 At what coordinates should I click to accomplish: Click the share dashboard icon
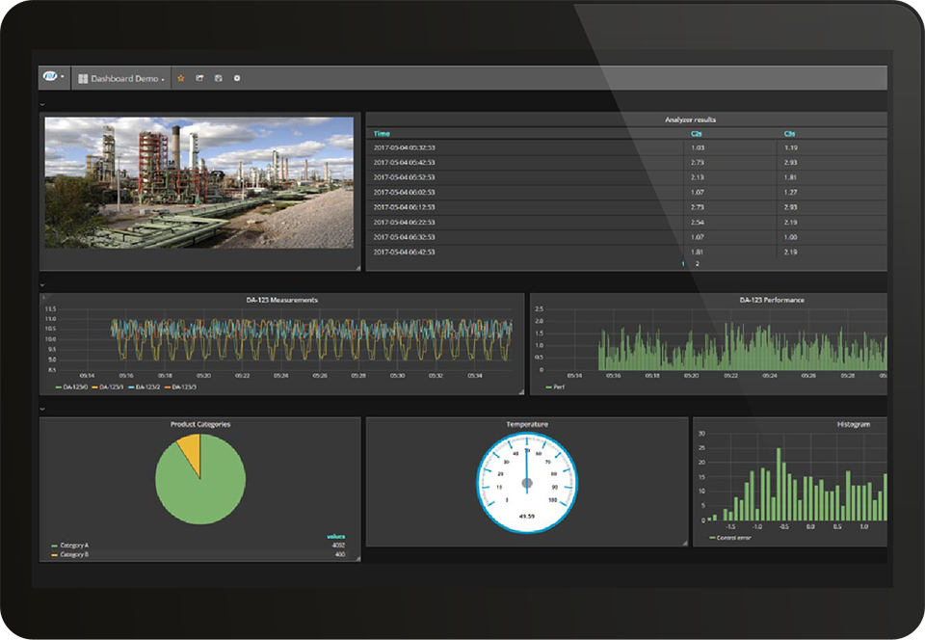click(199, 78)
